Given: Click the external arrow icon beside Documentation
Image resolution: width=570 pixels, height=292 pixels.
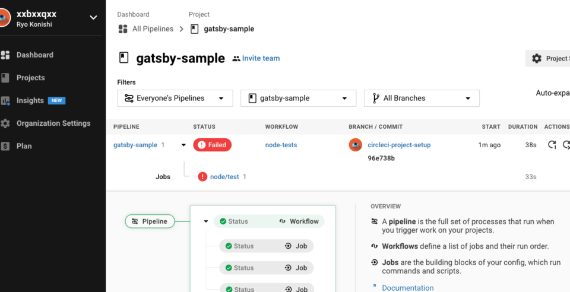Looking at the screenshot, I should pos(374,287).
